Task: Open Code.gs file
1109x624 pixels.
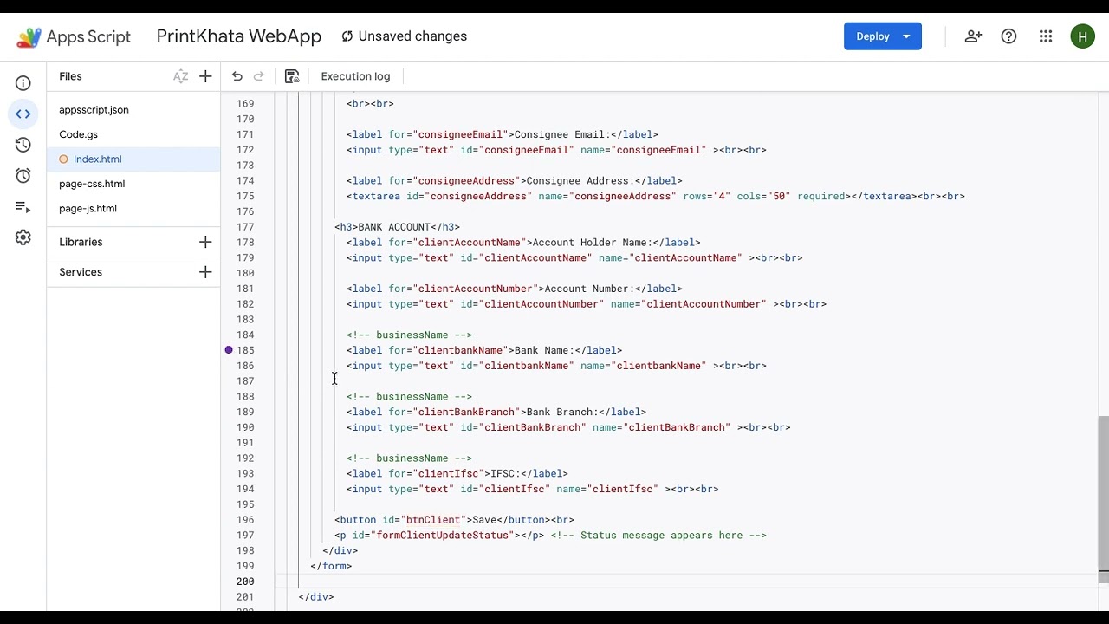Action: point(78,134)
